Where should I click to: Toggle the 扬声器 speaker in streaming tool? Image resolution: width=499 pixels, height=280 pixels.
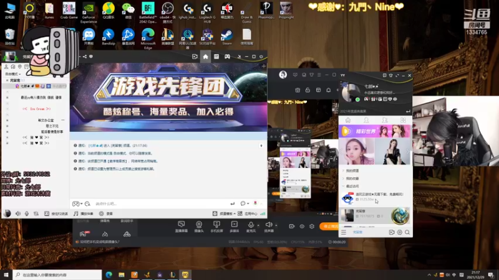(x=269, y=226)
